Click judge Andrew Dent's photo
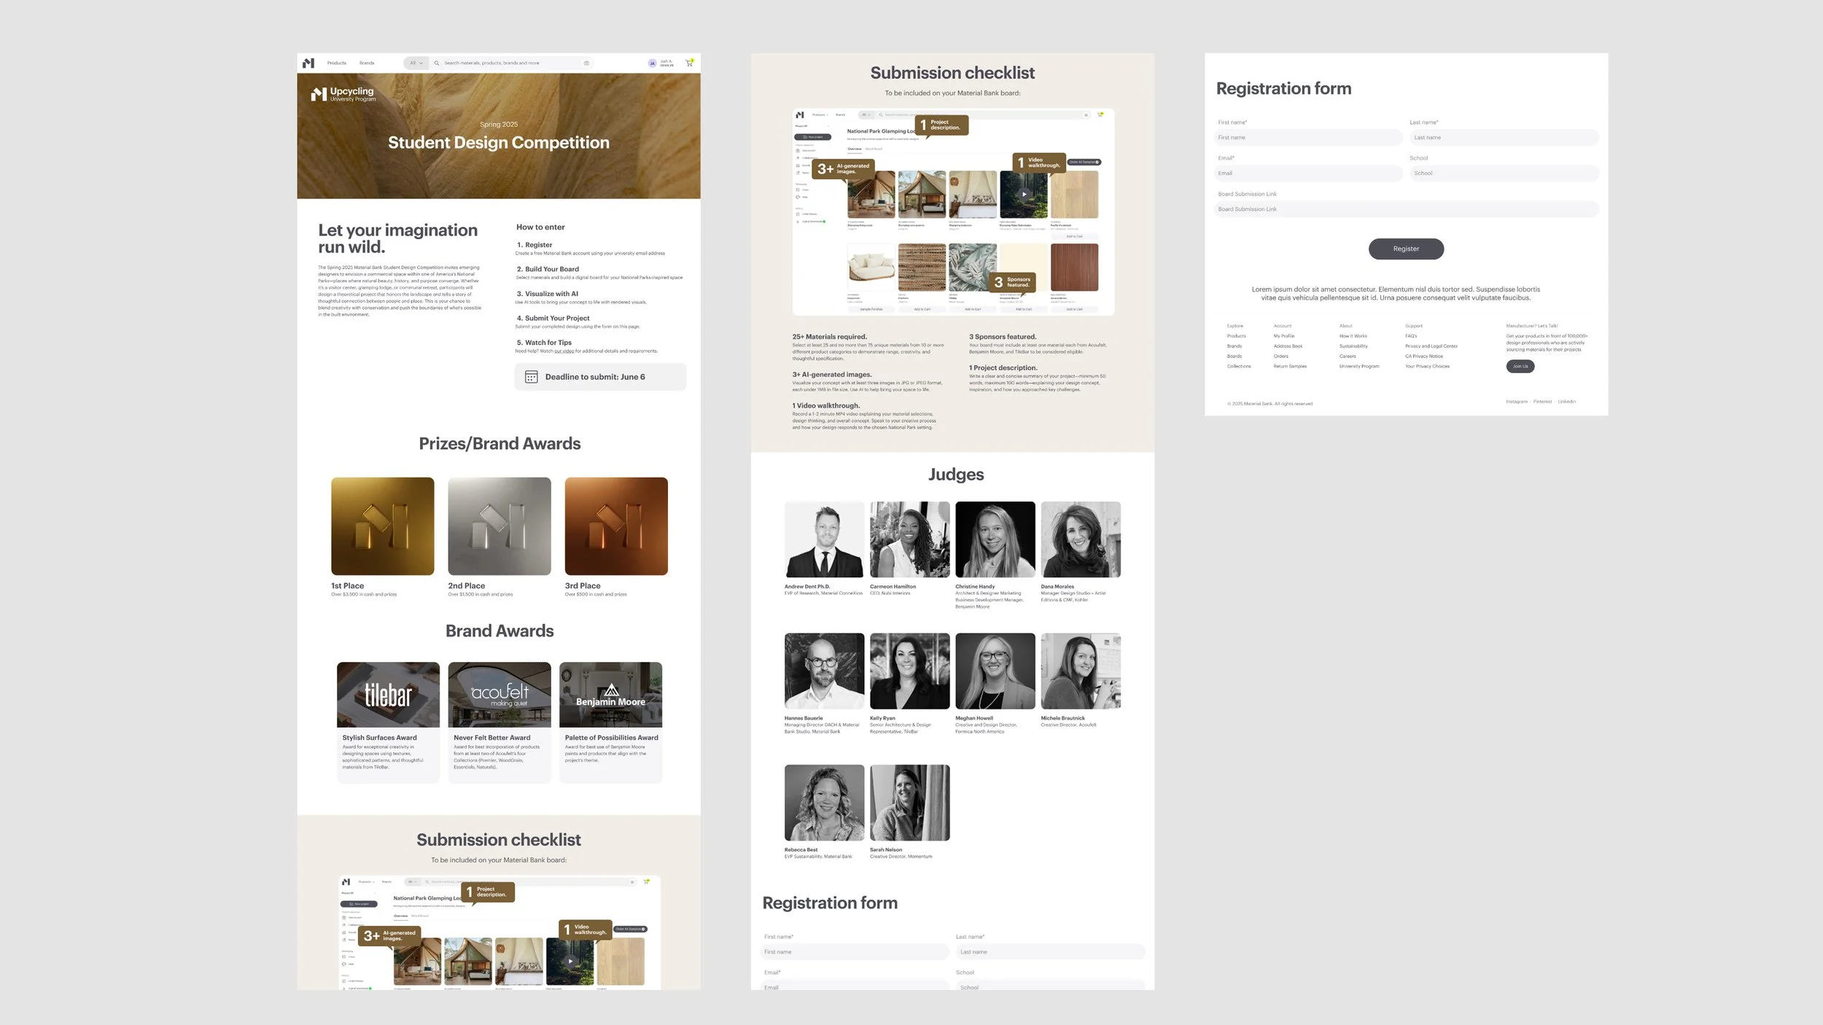Image resolution: width=1823 pixels, height=1025 pixels. coord(824,539)
